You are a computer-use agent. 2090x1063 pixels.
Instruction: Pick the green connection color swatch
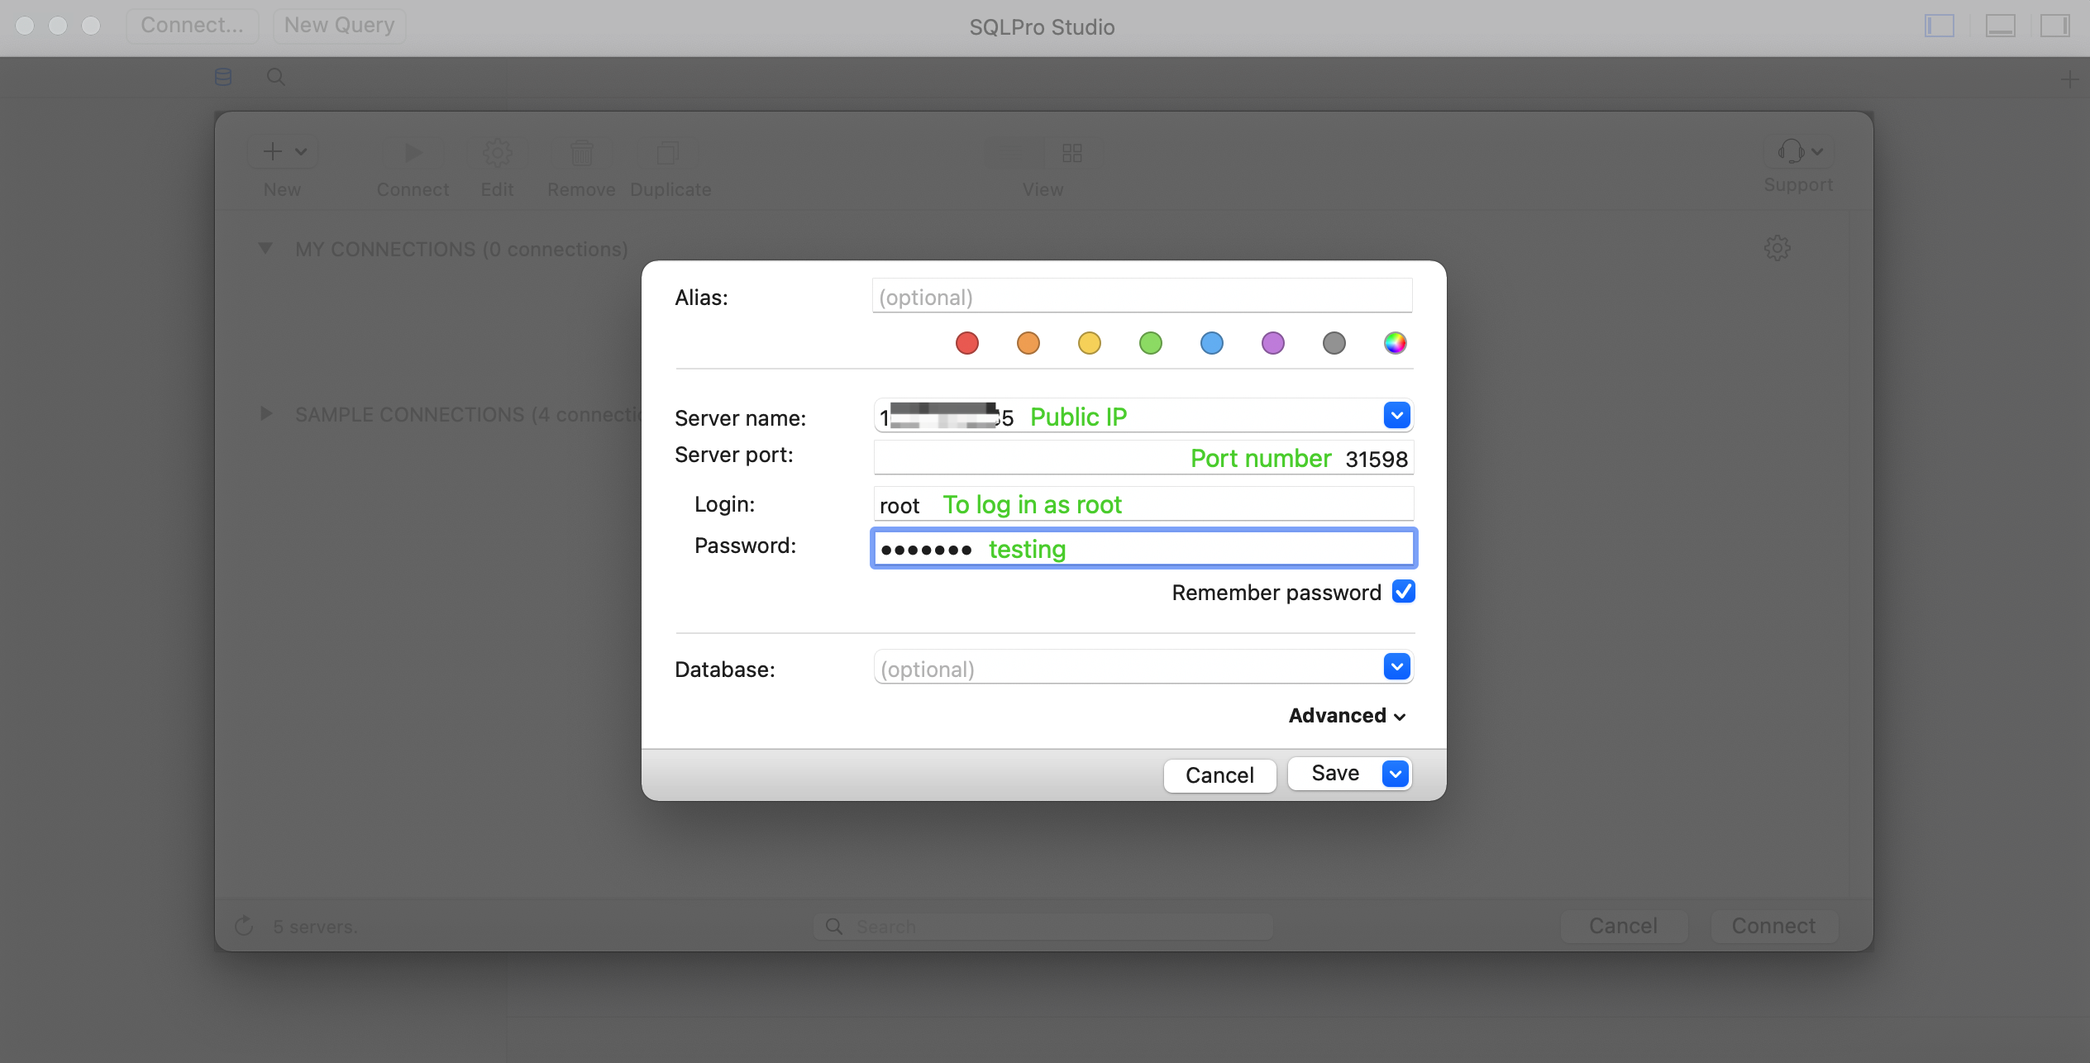(1150, 343)
